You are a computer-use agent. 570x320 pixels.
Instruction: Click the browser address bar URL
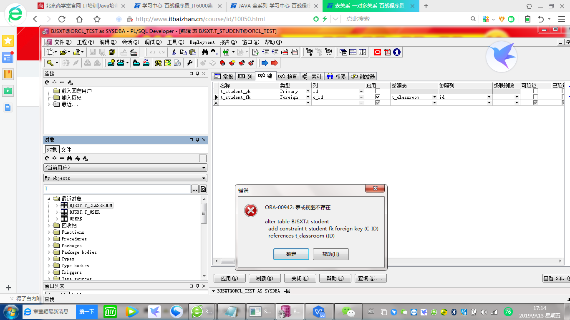pyautogui.click(x=200, y=19)
